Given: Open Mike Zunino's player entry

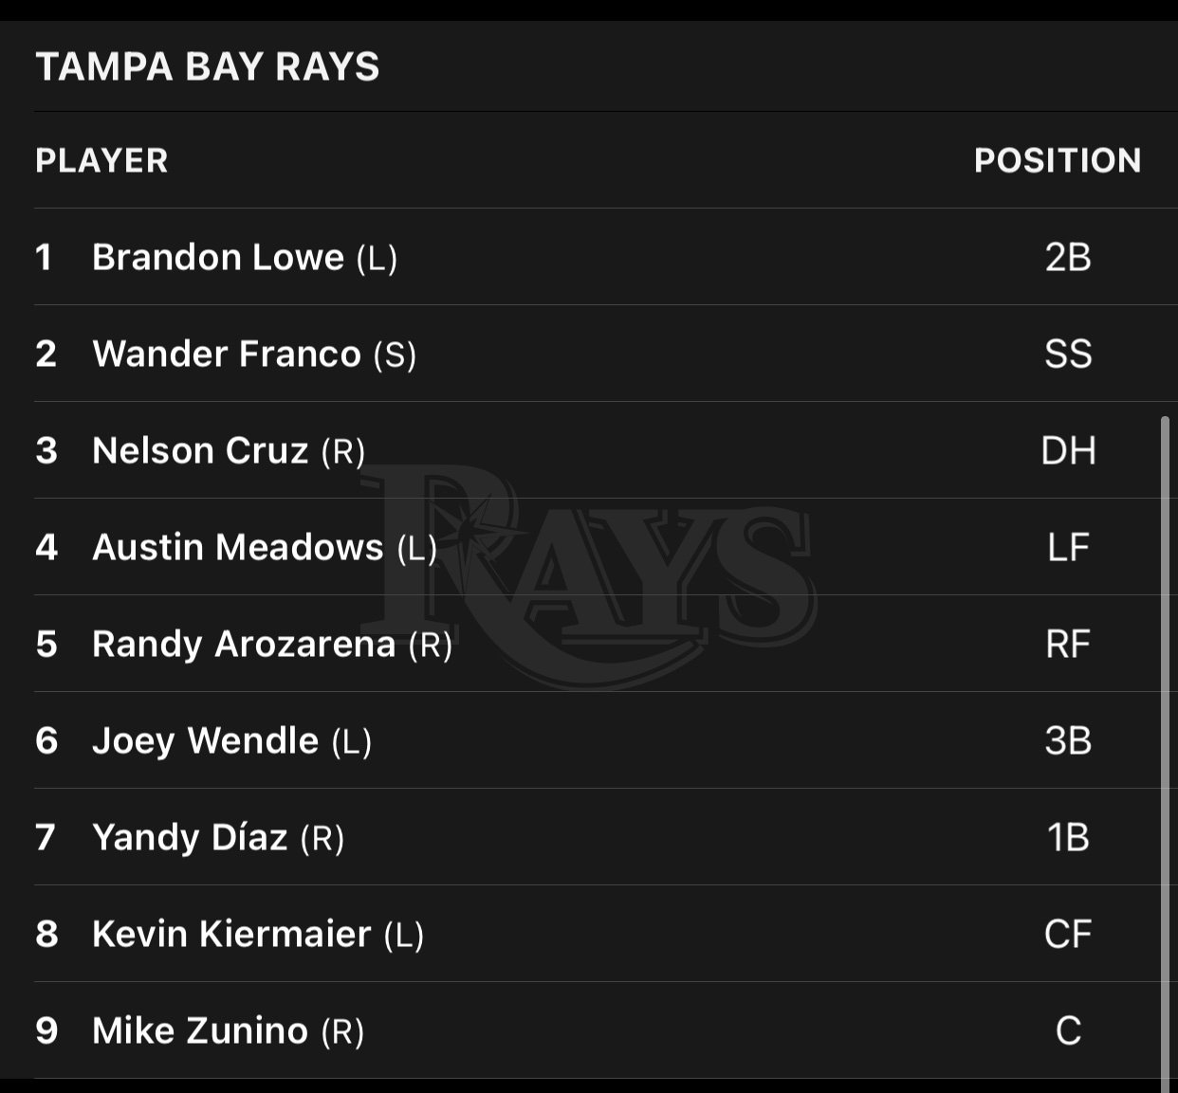Looking at the screenshot, I should (200, 1031).
